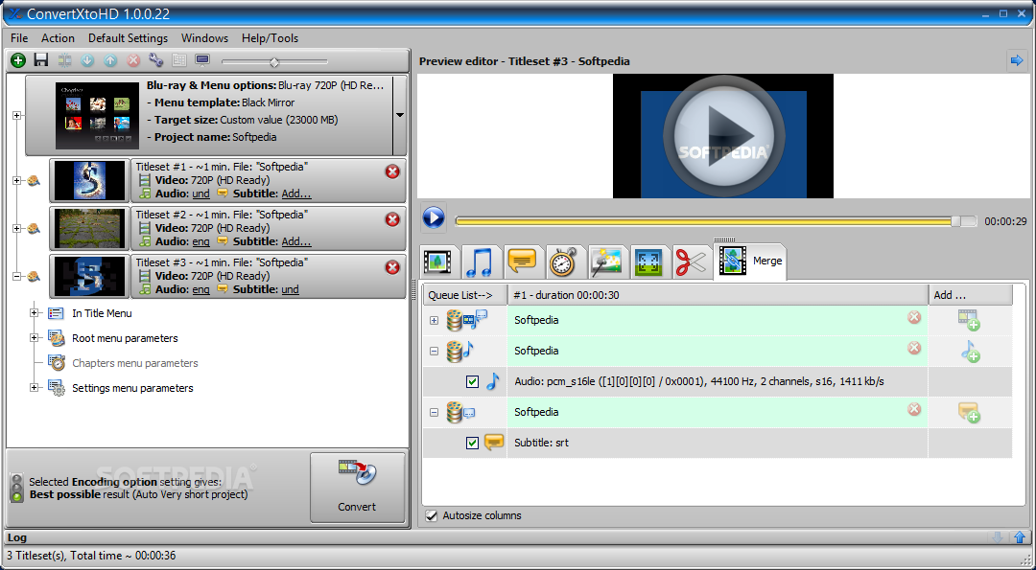Remove the Softpedia video queue row
The height and width of the screenshot is (570, 1036).
(914, 317)
